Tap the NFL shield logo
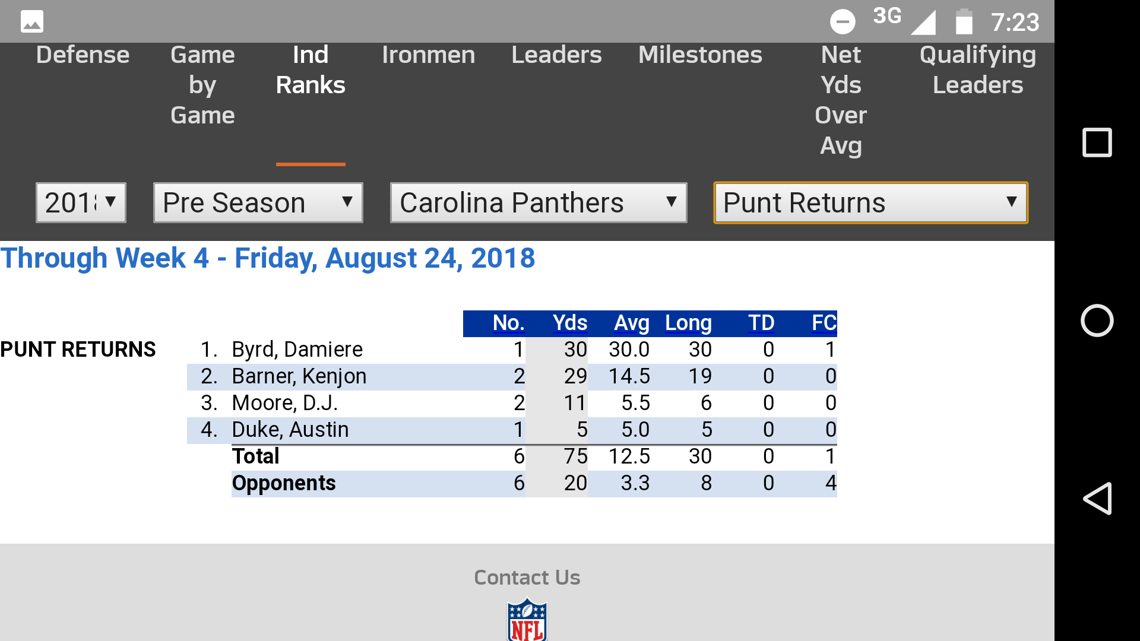Viewport: 1140px width, 641px height. pos(527,620)
